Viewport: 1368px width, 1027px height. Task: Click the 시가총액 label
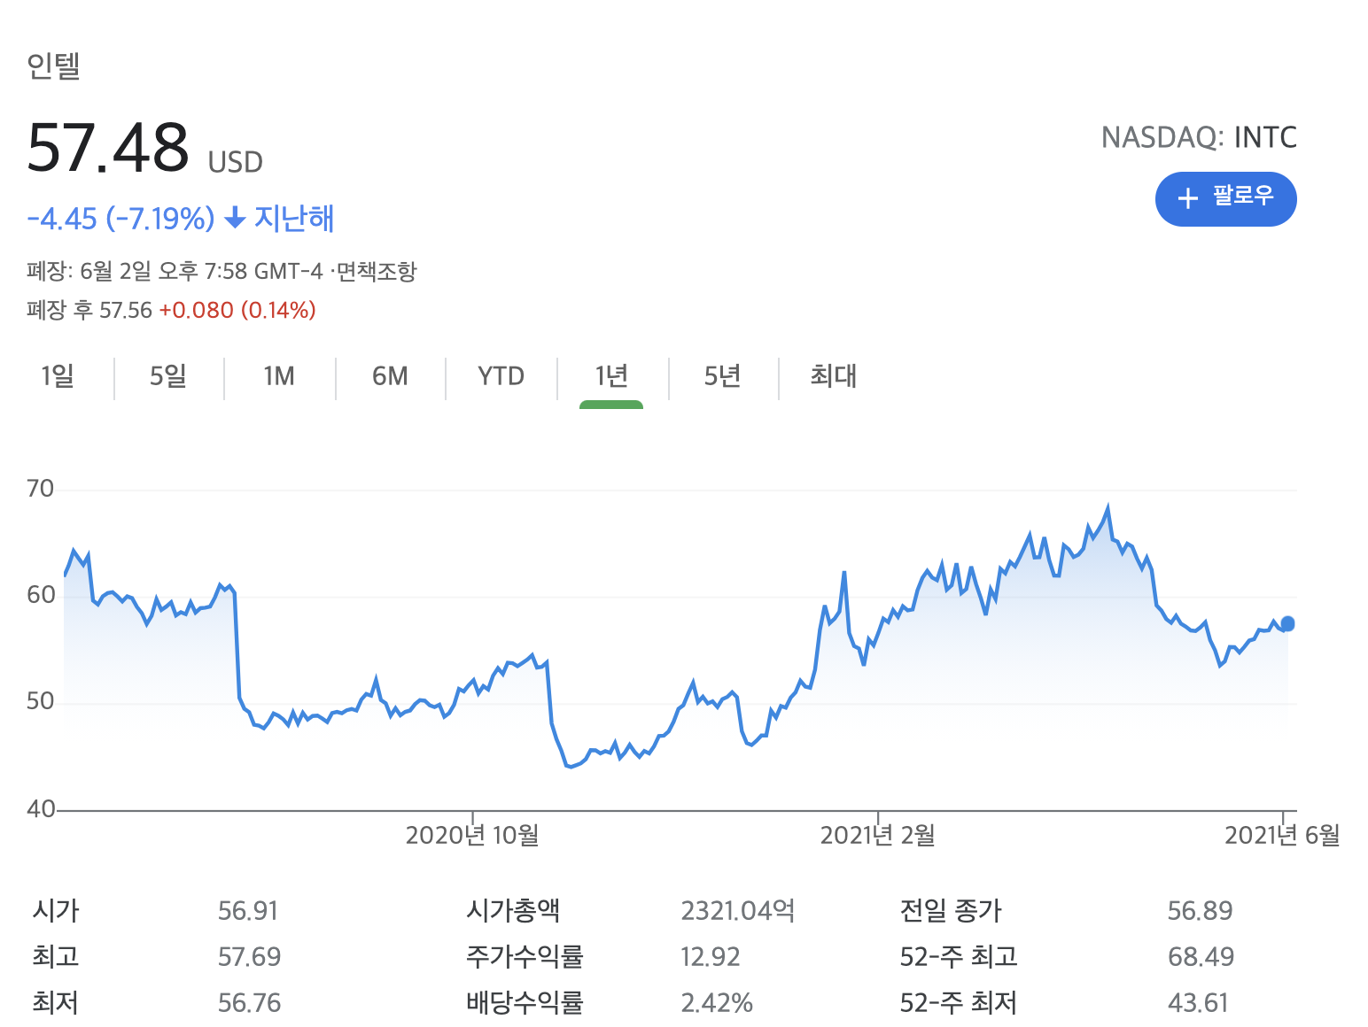[x=513, y=911]
